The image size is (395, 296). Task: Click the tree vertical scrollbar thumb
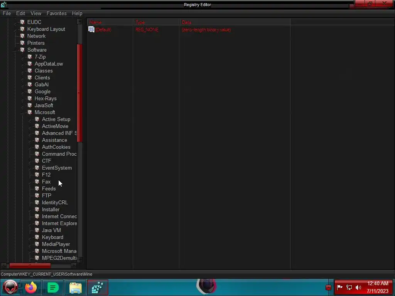(x=79, y=93)
